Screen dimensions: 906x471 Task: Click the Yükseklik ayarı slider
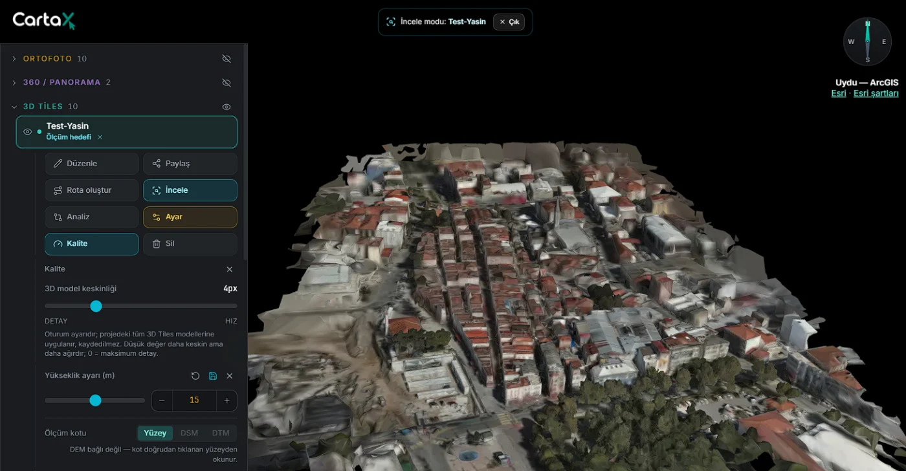point(94,400)
